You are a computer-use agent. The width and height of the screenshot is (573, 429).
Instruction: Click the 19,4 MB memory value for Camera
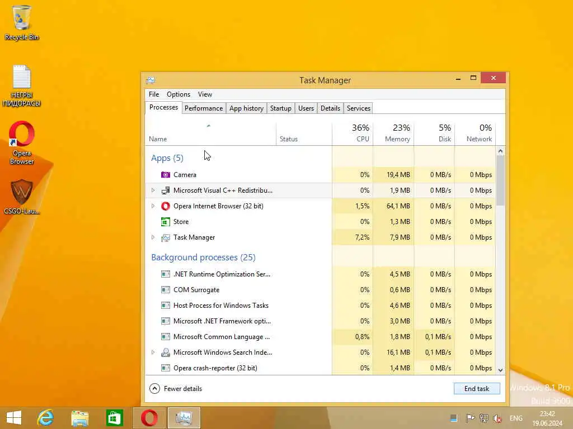tap(398, 175)
